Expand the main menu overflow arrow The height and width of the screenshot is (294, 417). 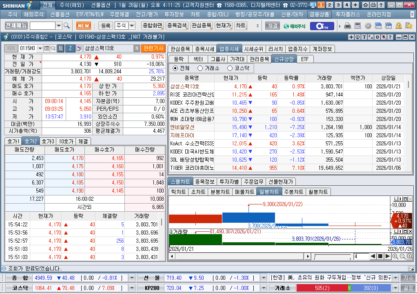point(413,14)
